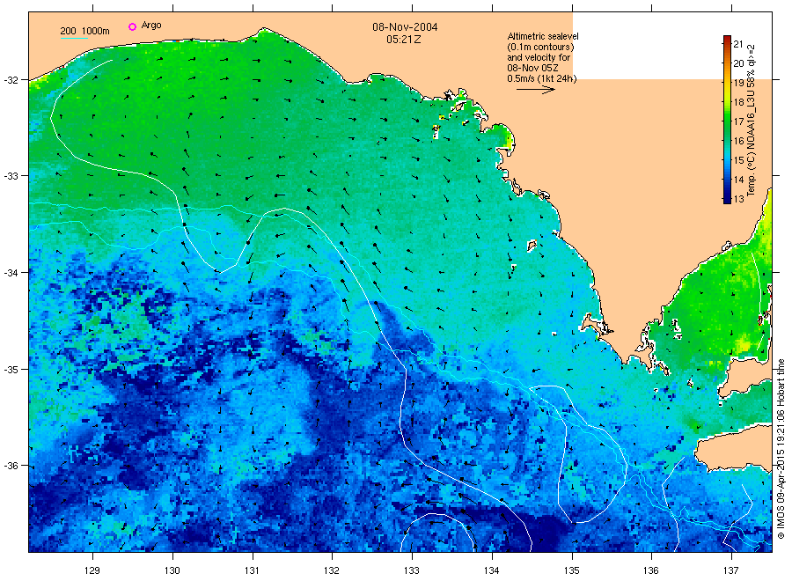The width and height of the screenshot is (792, 581).
Task: Click latitude axis label '-34'
Action: point(11,273)
